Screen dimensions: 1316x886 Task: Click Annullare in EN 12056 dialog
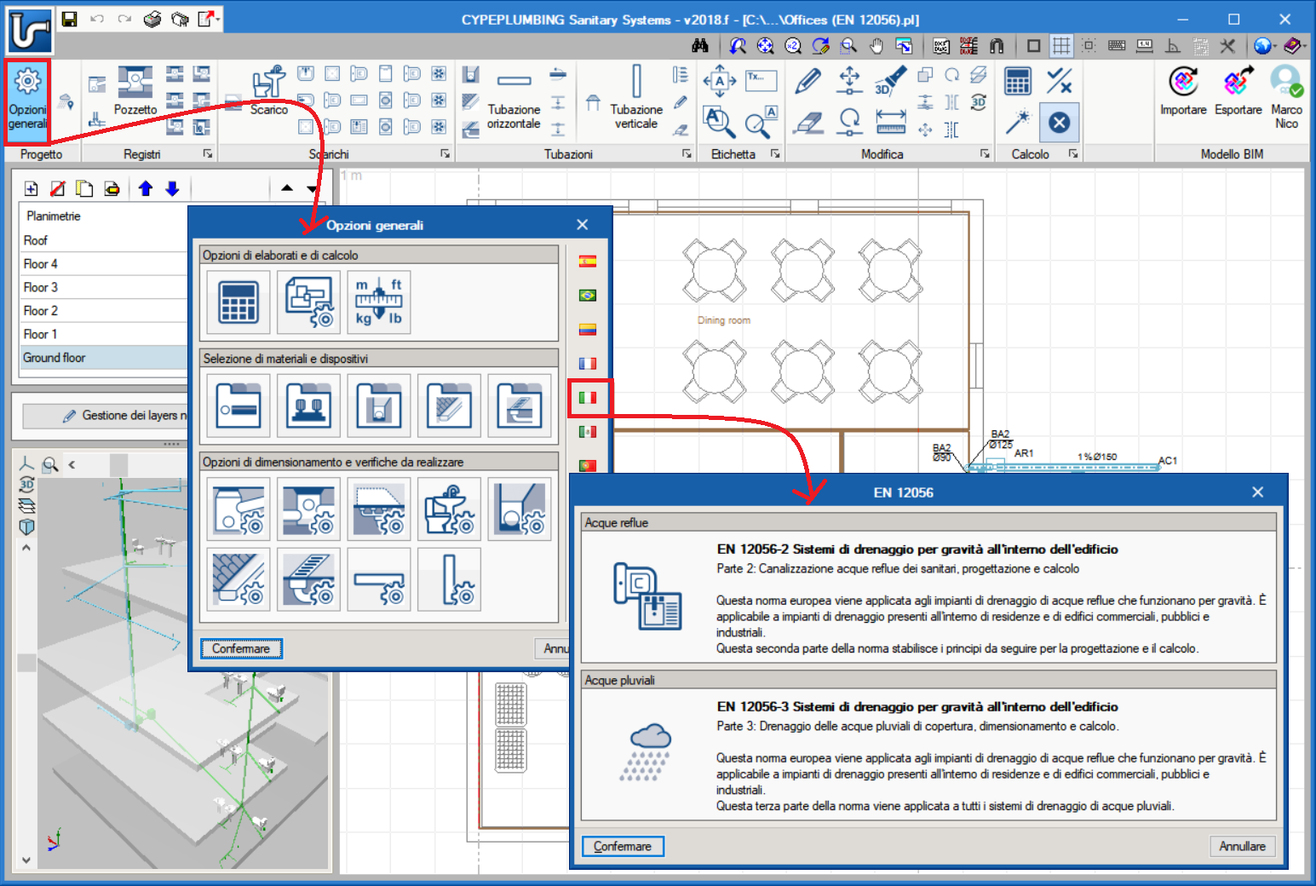pos(1242,846)
